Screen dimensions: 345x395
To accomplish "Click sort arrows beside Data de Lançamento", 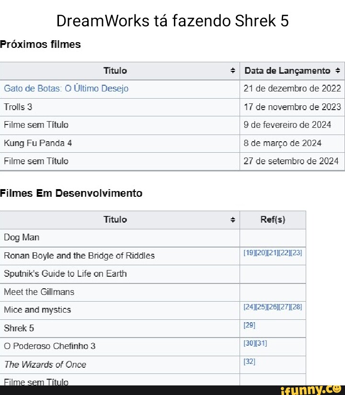I will click(338, 71).
